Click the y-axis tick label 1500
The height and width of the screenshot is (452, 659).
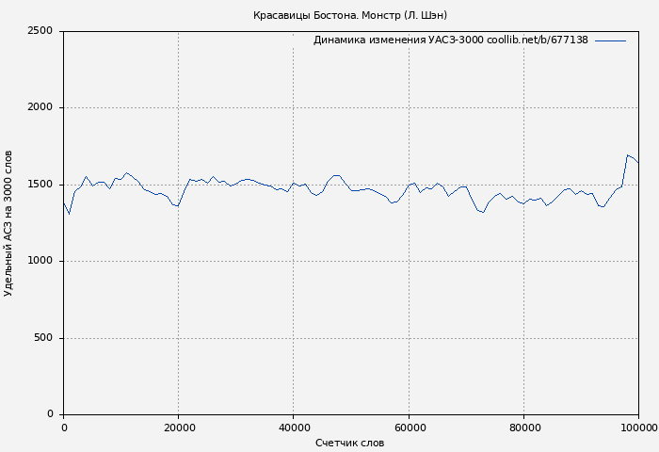40,185
